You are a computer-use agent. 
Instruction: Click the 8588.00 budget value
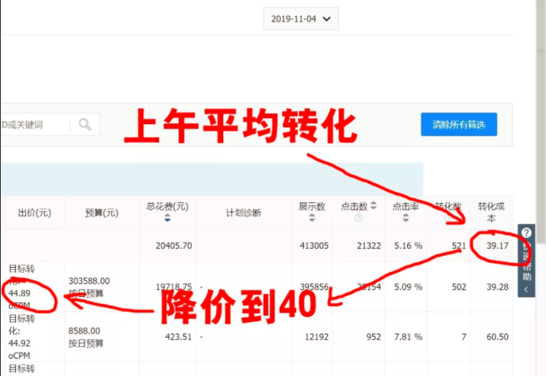[84, 331]
